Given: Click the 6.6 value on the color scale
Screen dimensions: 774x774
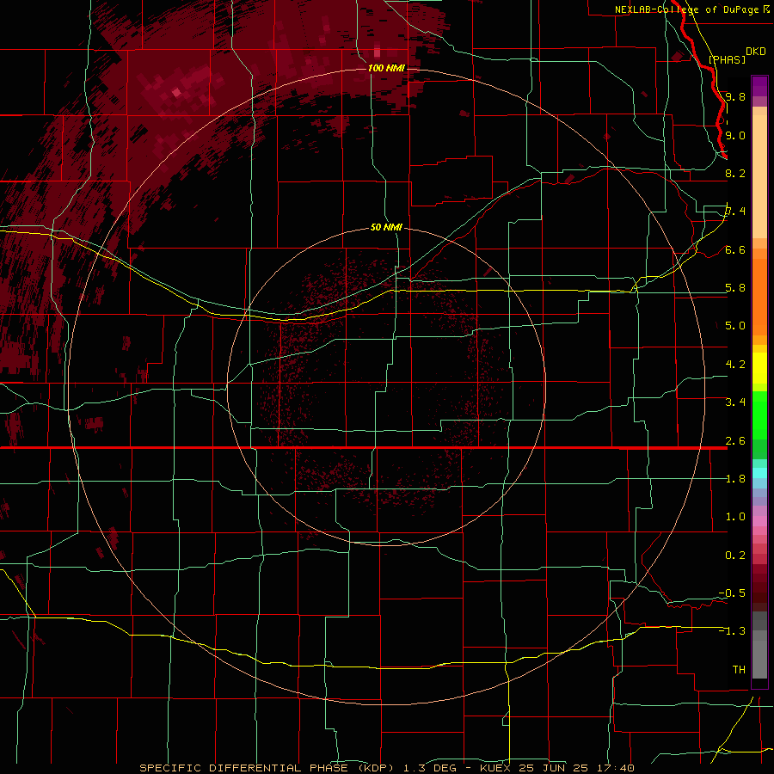Looking at the screenshot, I should tap(735, 249).
